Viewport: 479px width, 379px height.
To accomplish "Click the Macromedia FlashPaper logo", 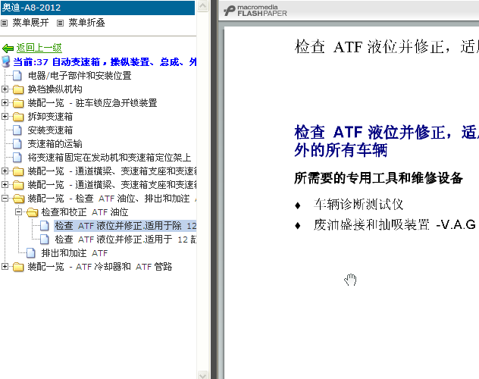I will [255, 11].
